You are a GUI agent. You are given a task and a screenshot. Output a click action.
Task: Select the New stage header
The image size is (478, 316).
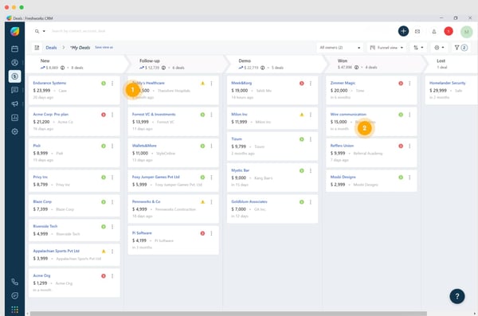coord(76,64)
